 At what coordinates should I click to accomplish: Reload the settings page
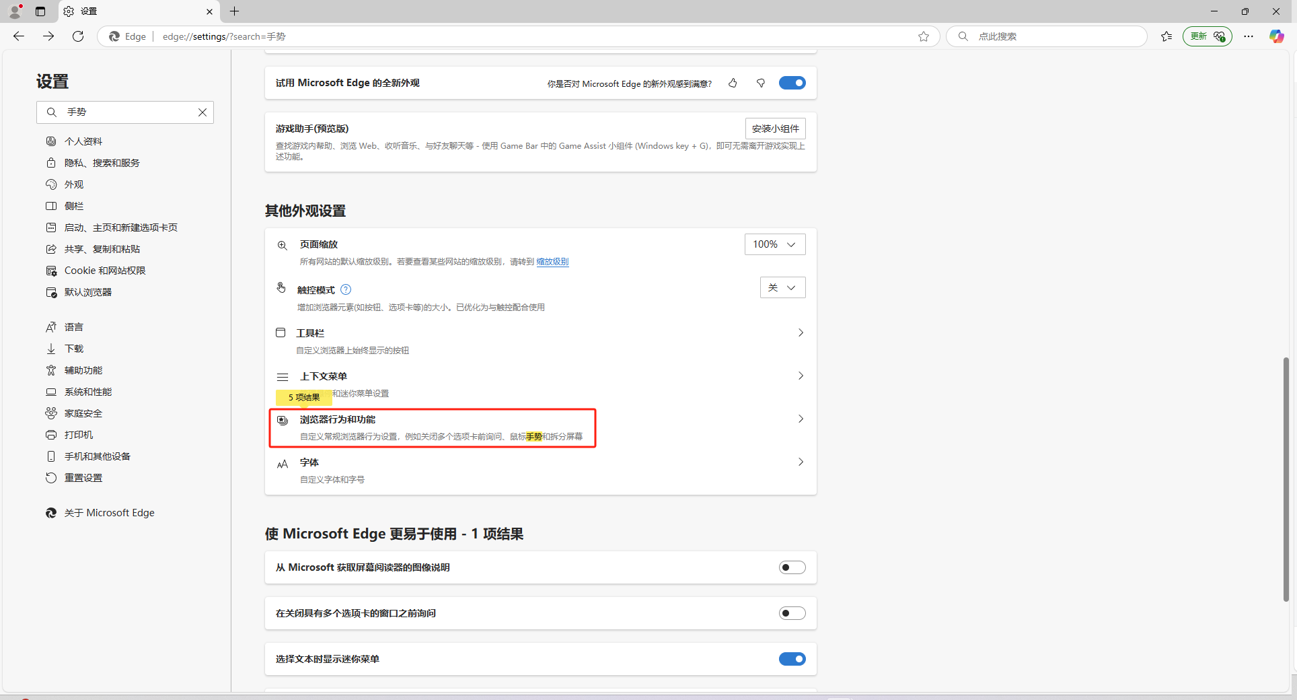(x=78, y=36)
